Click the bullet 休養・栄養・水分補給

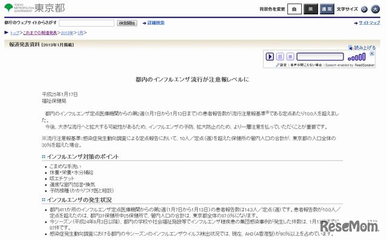click(71, 173)
